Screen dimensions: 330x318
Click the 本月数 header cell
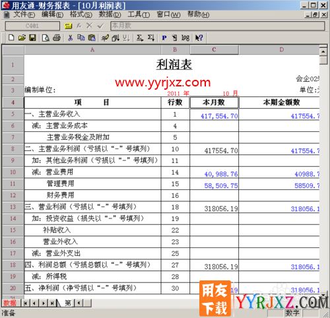point(214,102)
